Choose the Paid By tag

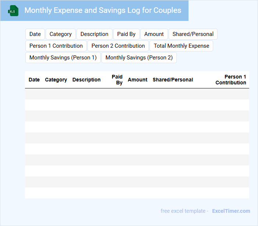126,34
